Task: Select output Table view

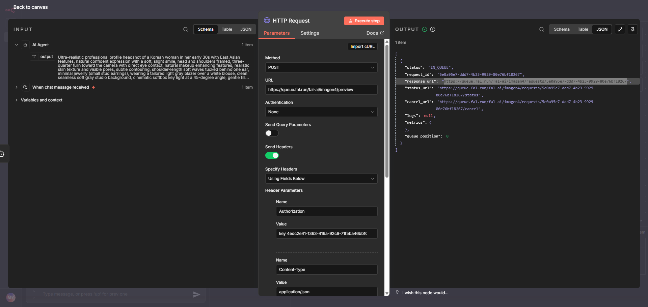Action: coord(583,29)
